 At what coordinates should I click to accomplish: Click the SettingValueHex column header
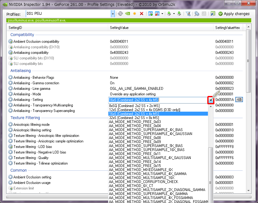228,27
